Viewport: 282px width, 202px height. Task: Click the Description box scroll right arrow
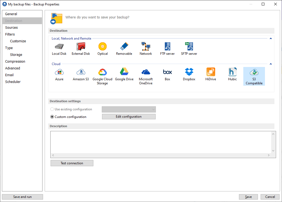[x=269, y=155]
